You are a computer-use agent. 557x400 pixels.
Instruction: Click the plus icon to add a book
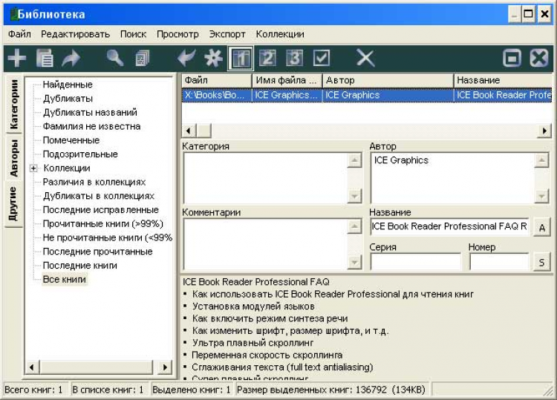pyautogui.click(x=16, y=58)
